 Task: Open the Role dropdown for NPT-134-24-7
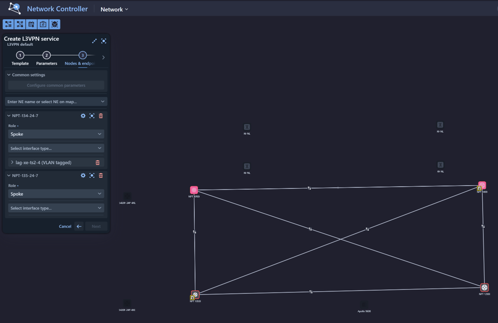pyautogui.click(x=56, y=134)
